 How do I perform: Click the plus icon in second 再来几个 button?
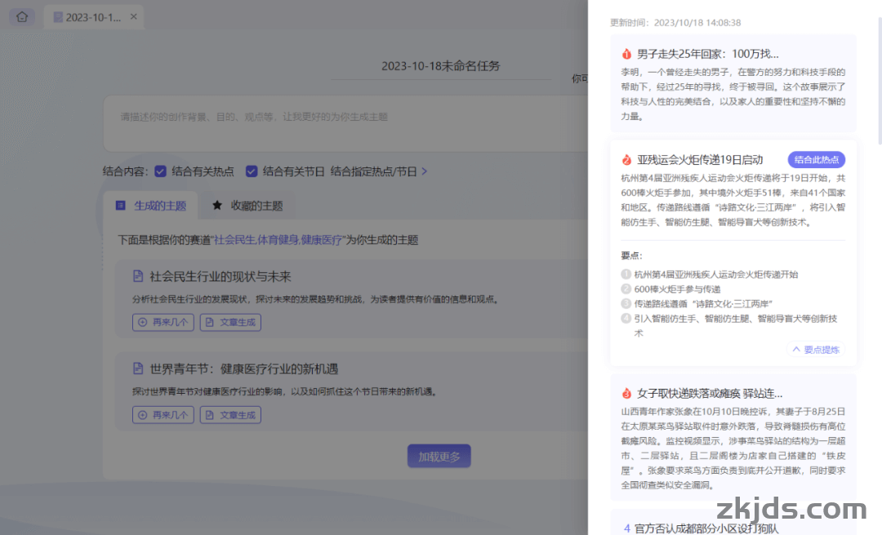(142, 415)
